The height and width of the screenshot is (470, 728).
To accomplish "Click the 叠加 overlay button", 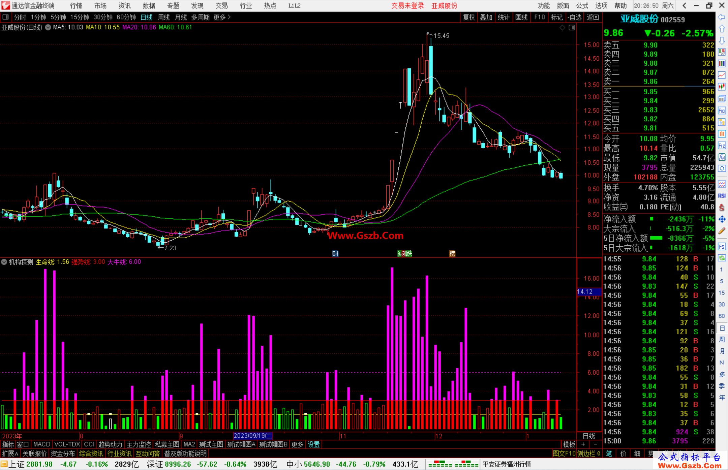I will 486,17.
